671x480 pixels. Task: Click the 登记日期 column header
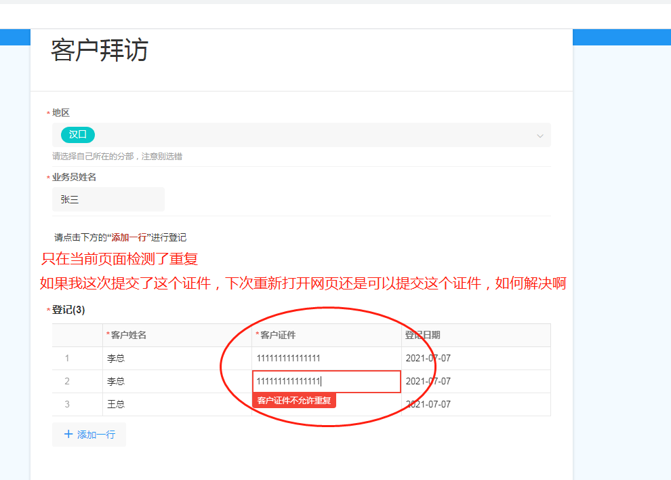pyautogui.click(x=476, y=336)
